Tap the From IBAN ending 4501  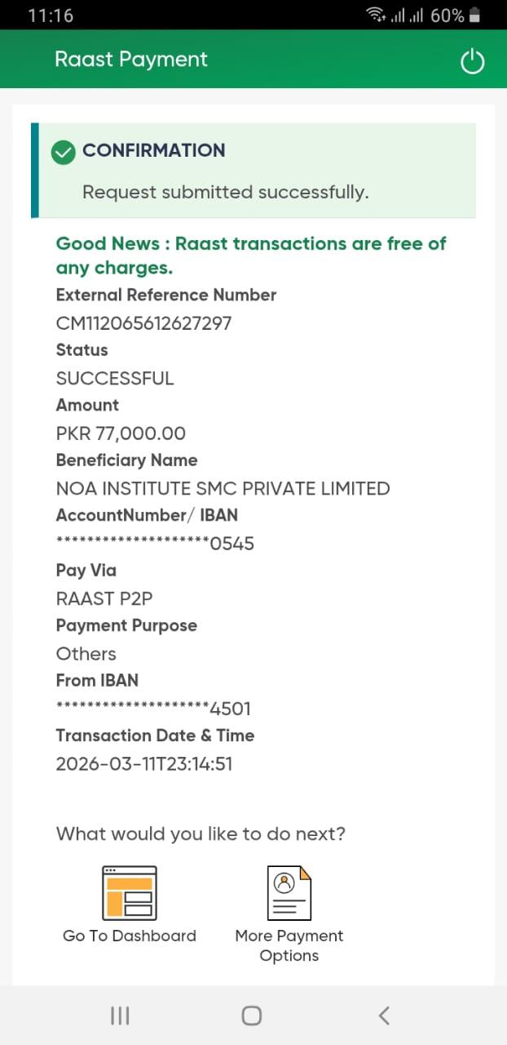[153, 709]
